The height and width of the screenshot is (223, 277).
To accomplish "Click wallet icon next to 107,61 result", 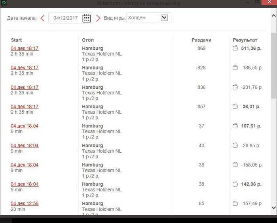I will [235, 126].
